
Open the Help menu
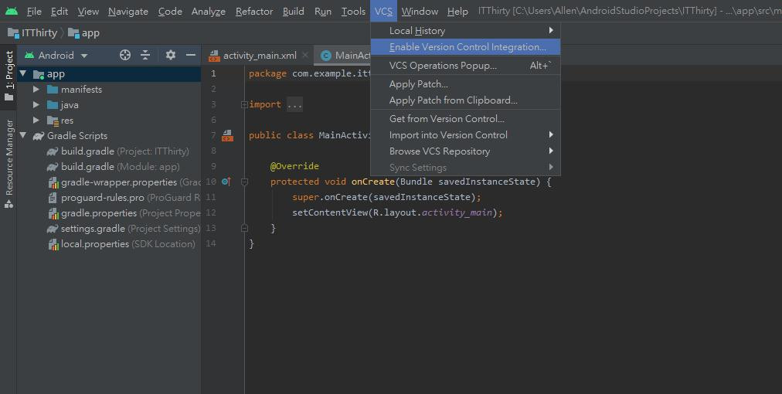[x=457, y=11]
